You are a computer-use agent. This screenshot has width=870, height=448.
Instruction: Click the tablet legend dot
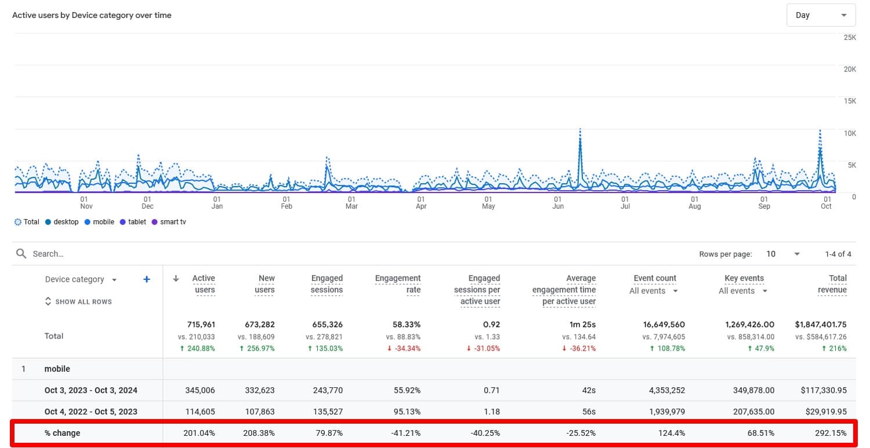[122, 221]
